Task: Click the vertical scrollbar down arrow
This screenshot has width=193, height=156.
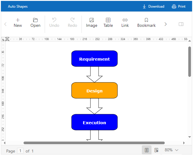Action: click(x=189, y=137)
